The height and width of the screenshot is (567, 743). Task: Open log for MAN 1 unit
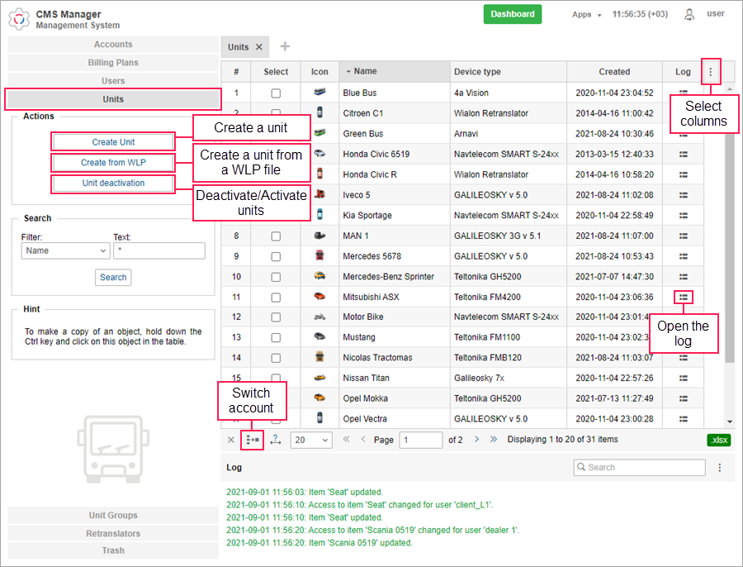click(683, 236)
